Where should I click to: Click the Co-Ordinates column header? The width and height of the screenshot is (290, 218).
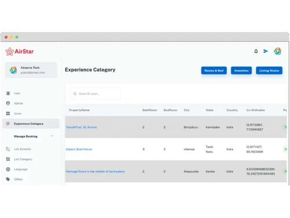click(x=255, y=110)
